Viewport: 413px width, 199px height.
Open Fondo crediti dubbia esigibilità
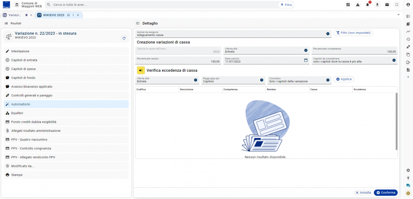coord(66,122)
